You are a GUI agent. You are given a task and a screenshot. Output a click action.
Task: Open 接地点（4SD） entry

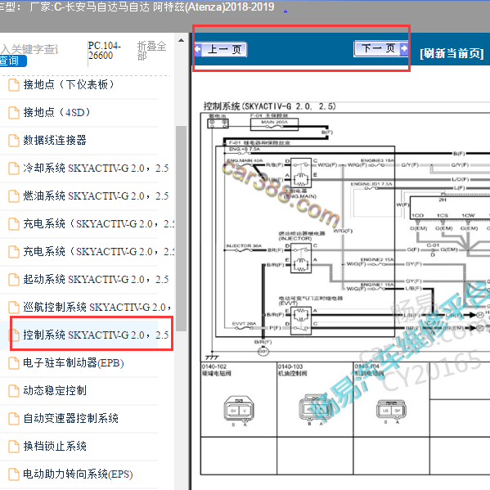[56, 112]
